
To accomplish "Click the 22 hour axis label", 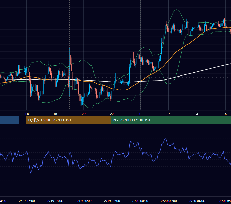I will click(112, 114).
